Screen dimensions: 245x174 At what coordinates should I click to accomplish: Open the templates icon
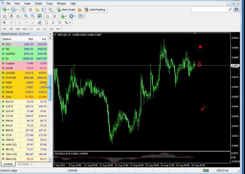[80, 16]
